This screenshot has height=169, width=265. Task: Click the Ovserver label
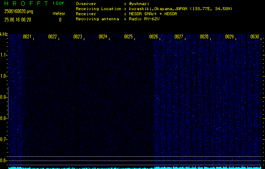tap(86, 4)
